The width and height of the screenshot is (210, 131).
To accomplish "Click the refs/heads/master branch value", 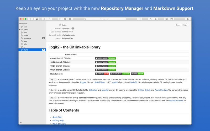I will tap(69, 35).
